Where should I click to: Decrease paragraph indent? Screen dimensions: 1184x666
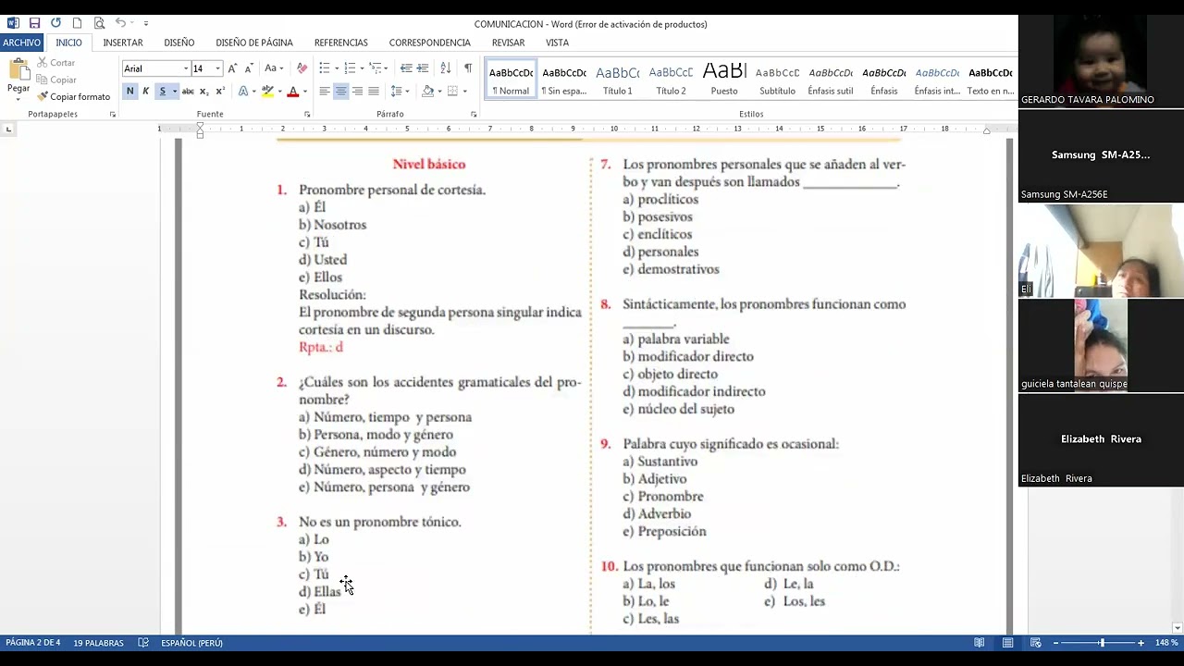point(406,68)
